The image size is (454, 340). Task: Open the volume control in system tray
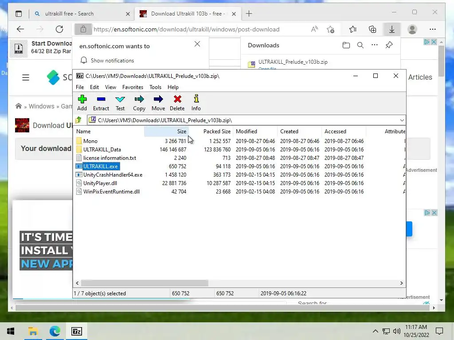[x=397, y=331]
